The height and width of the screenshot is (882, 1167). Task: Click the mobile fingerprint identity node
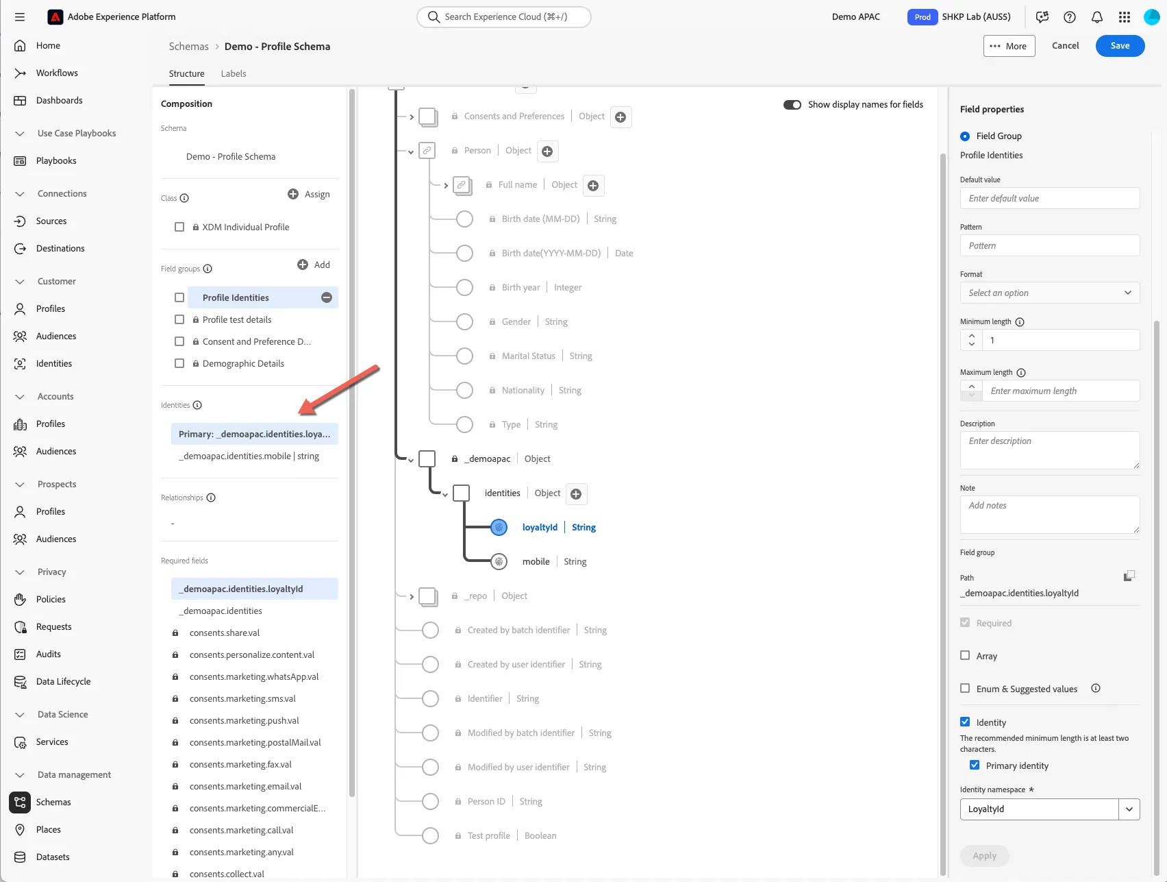pos(499,562)
